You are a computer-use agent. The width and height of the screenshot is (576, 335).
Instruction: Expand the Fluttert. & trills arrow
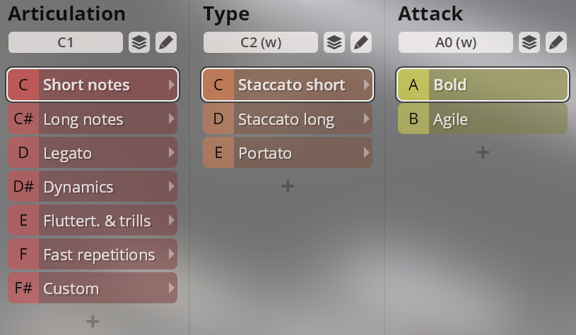(x=171, y=220)
